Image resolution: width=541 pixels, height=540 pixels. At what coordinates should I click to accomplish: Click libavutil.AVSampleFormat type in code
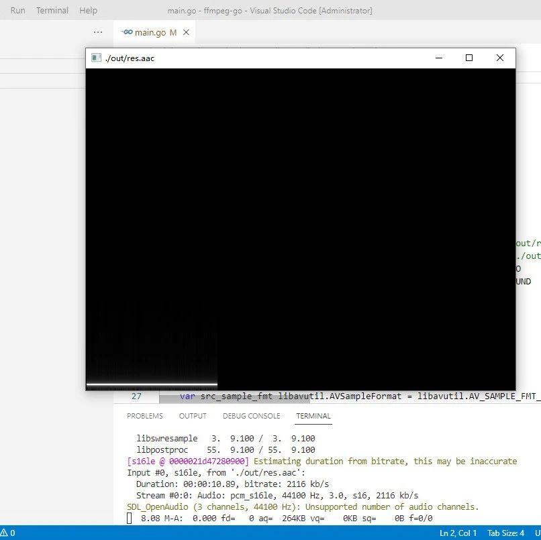pyautogui.click(x=340, y=396)
